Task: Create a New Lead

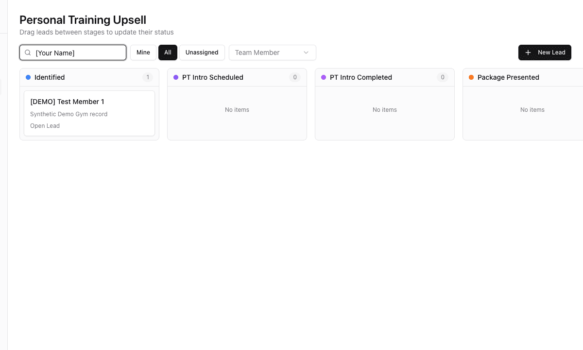Action: (545, 52)
